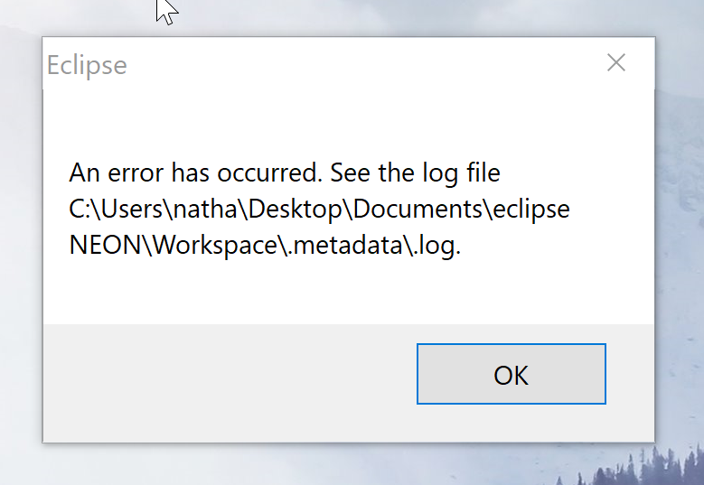This screenshot has width=704, height=485.
Task: Close the Eclipse error dialog
Action: [616, 62]
